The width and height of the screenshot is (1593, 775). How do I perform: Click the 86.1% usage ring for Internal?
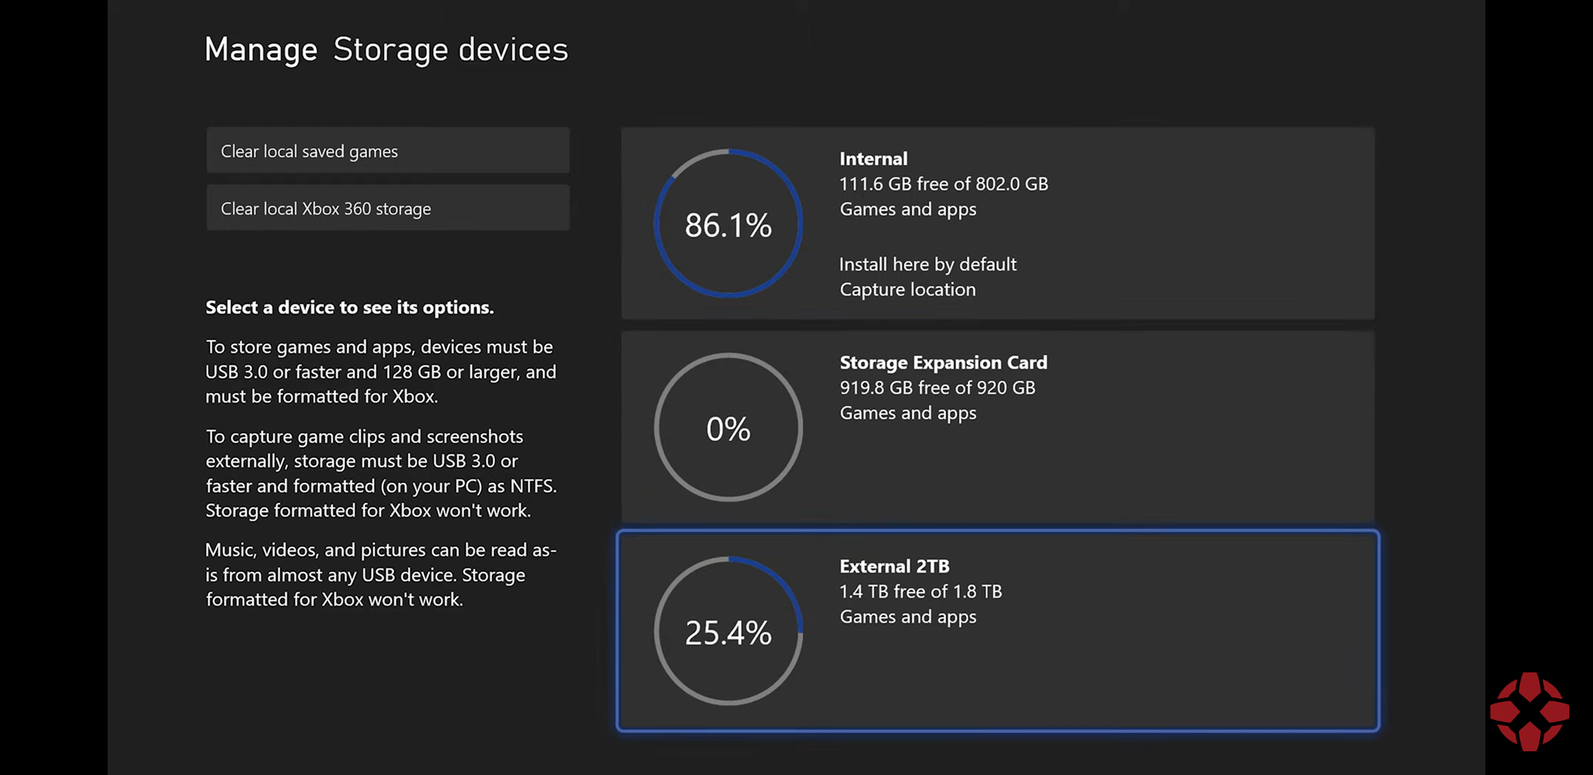tap(728, 223)
